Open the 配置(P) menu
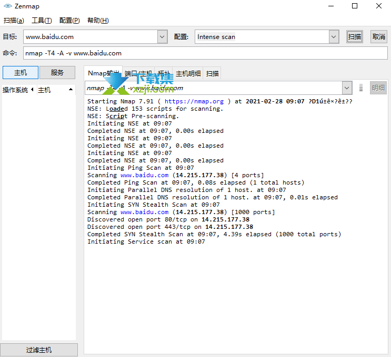Screen dimensions: 391x357 69,21
